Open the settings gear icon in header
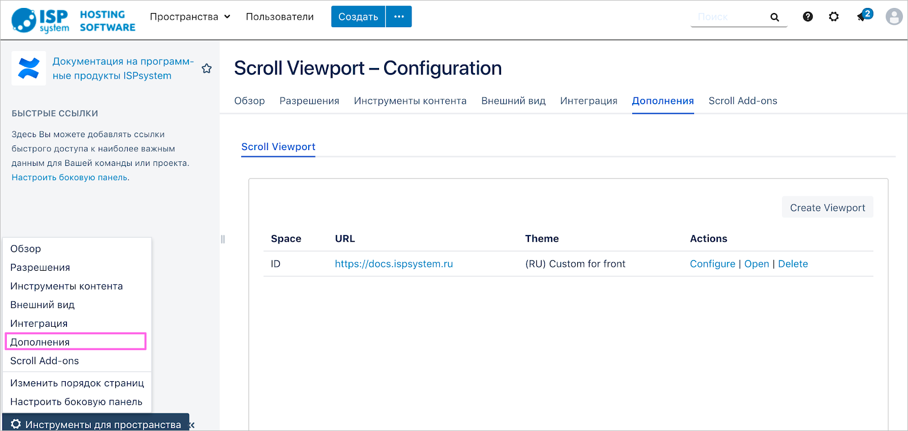Viewport: 908px width, 431px height. (x=834, y=17)
